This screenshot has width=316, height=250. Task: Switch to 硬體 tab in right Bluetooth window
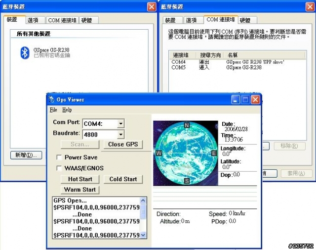[247, 20]
